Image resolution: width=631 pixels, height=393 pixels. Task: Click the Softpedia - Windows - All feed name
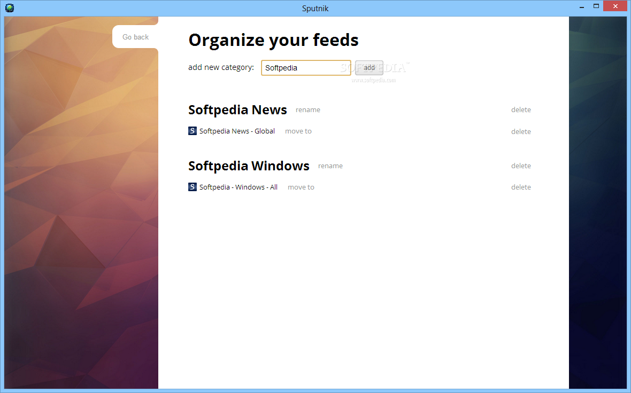tap(238, 187)
